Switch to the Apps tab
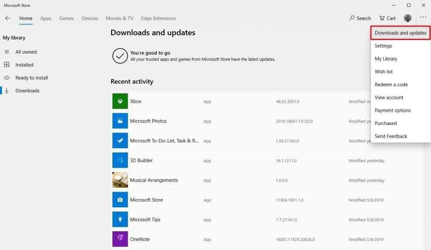Screen dimensions: 431x250 46,18
